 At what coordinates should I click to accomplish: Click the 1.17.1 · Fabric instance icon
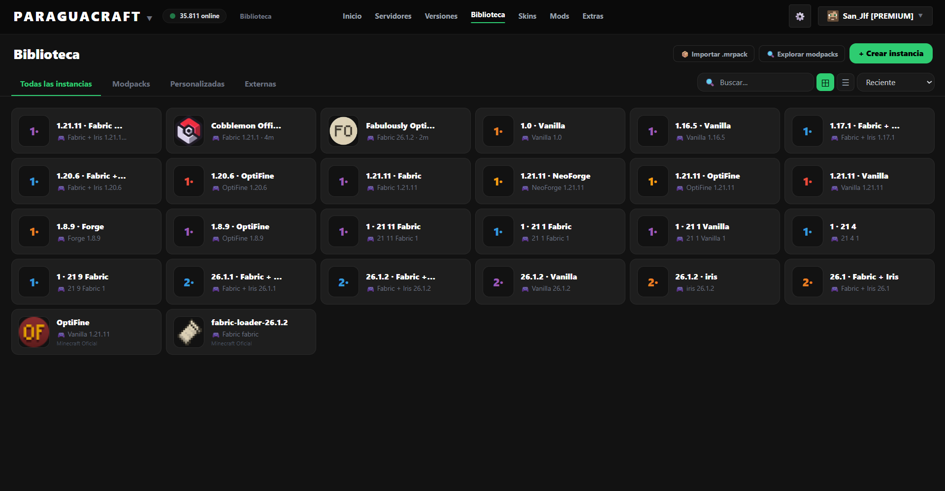click(x=807, y=131)
